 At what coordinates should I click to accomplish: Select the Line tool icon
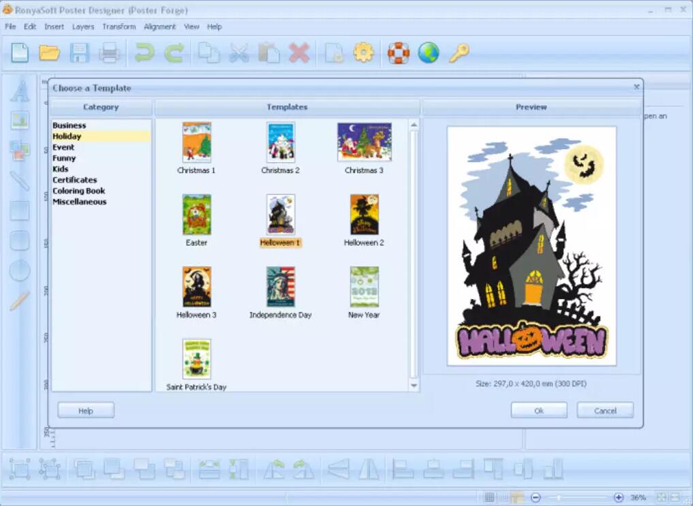click(x=20, y=180)
